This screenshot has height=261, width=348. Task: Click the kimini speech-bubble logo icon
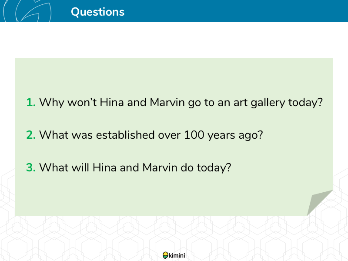(x=165, y=255)
